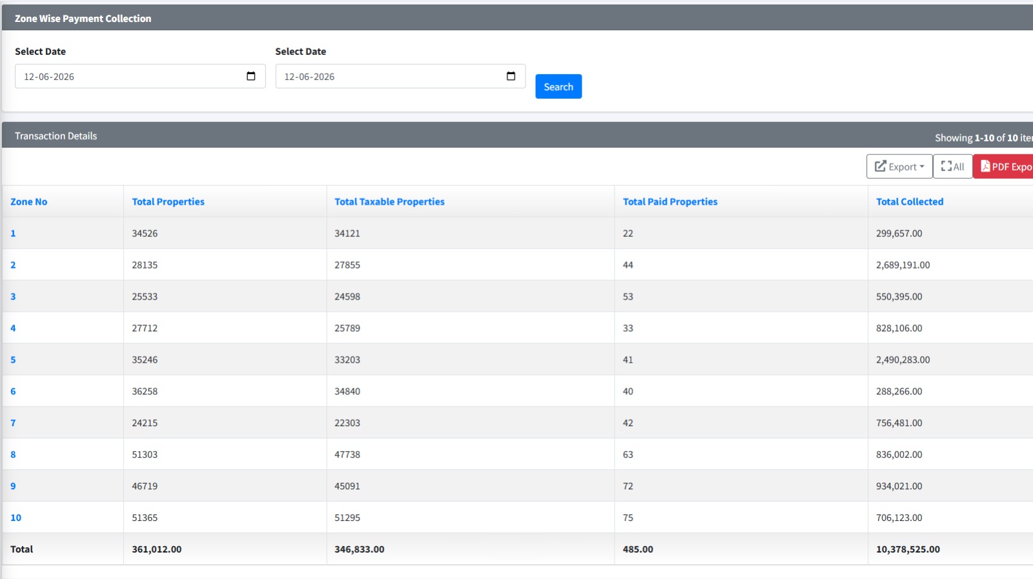Select total properties value 28135
The image size is (1033, 579).
point(145,265)
